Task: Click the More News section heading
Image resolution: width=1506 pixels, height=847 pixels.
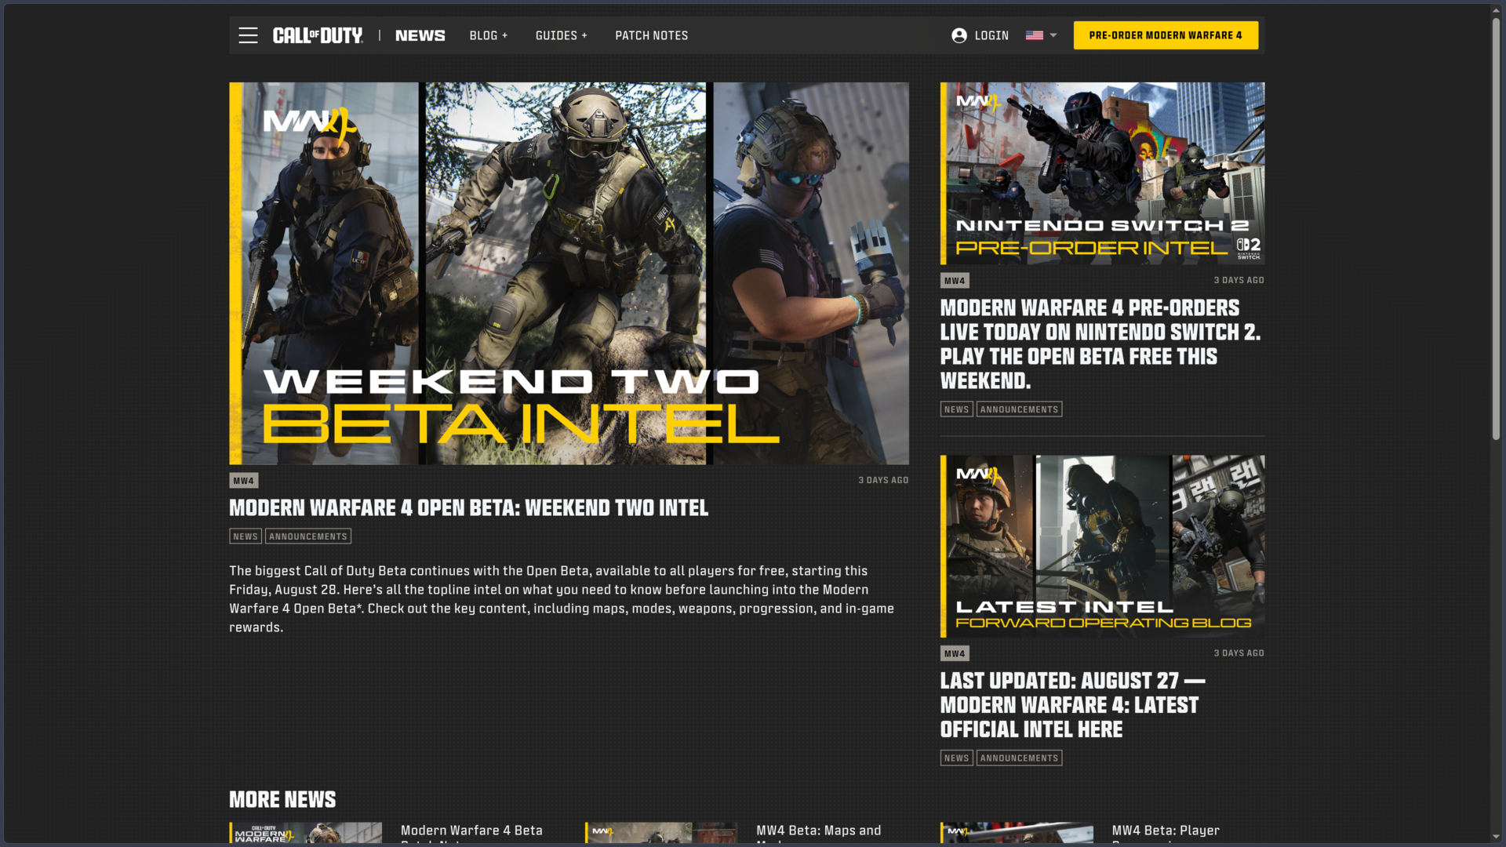Action: [x=282, y=800]
